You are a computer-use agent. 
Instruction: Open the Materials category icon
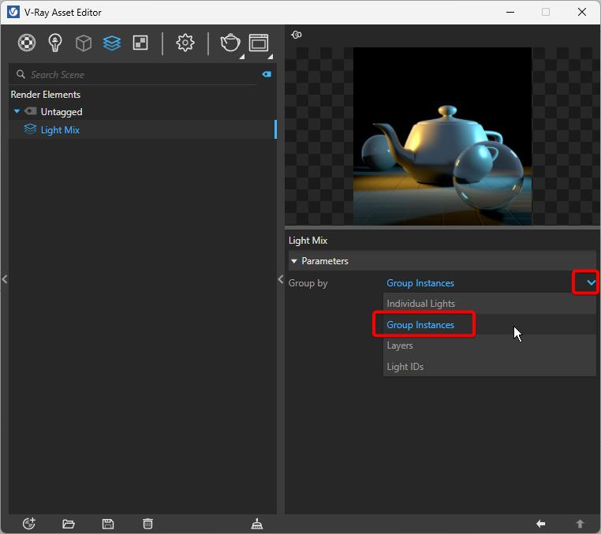[27, 43]
